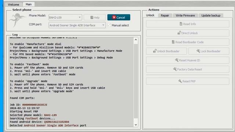The image size is (235, 132).
Task: Select the Main tab
Action: pos(29,4)
